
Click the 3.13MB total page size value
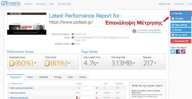coord(122,63)
